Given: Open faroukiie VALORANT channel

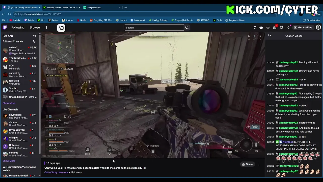Looking at the screenshot, I should point(20,82).
